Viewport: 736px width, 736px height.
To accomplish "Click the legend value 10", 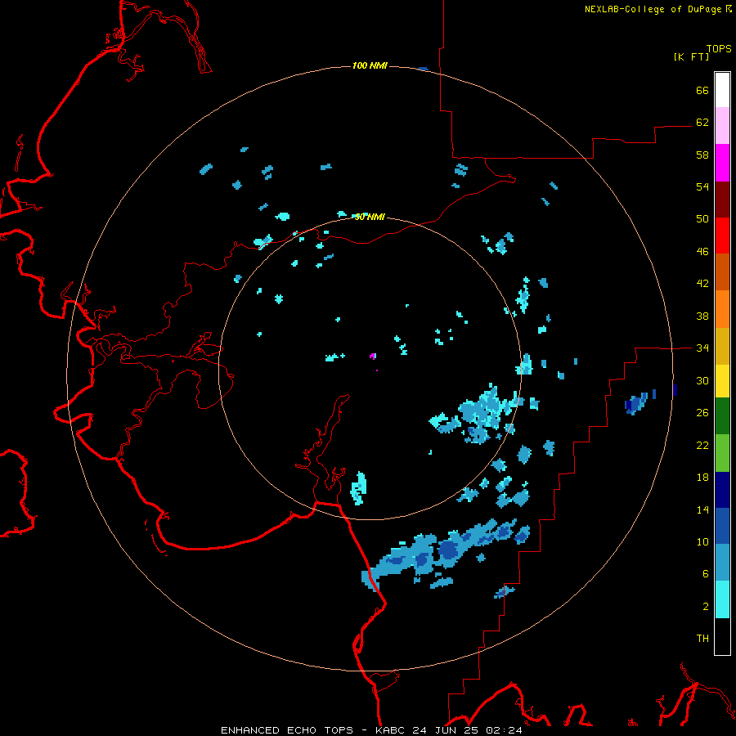I will [702, 542].
